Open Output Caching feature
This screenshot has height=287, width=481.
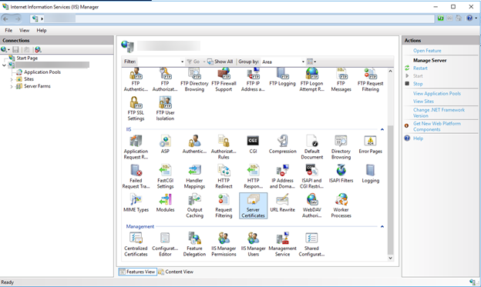click(x=194, y=206)
